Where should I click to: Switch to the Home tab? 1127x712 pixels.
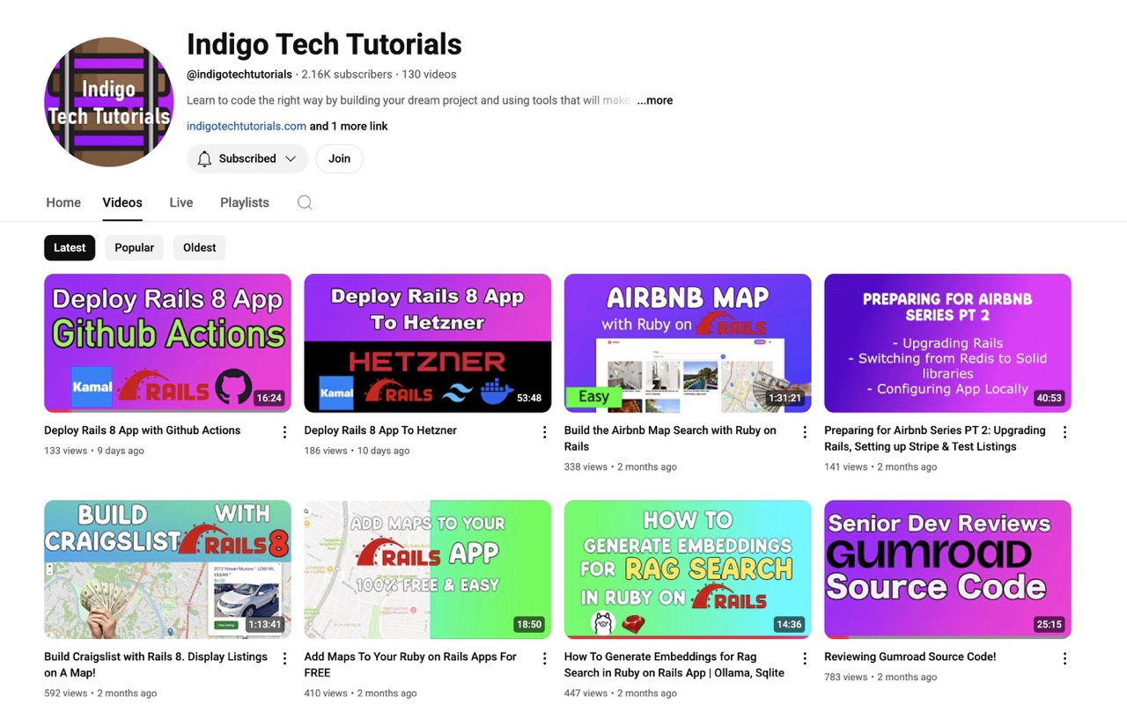tap(63, 202)
